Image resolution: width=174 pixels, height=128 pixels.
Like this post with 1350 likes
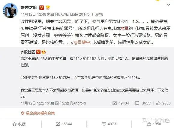(x=154, y=124)
